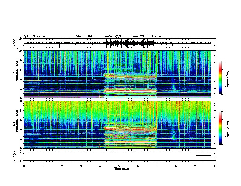241x186 pixels.
Task: Click the log(PSD) label beside ch.1 colorbar
Action: point(228,79)
